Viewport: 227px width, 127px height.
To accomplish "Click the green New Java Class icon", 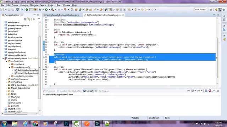I will (x=80, y=10).
